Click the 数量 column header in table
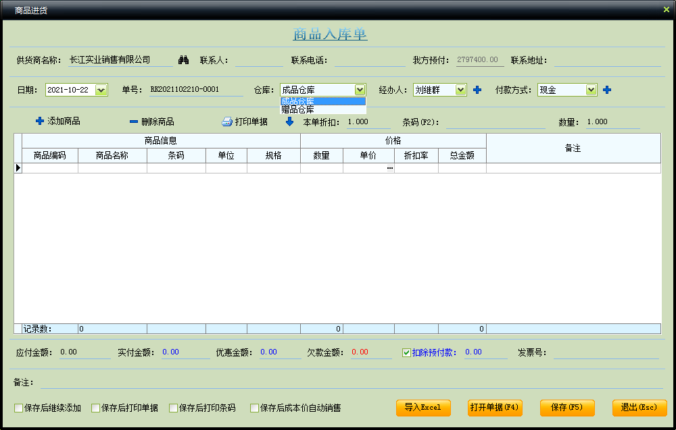 [322, 155]
